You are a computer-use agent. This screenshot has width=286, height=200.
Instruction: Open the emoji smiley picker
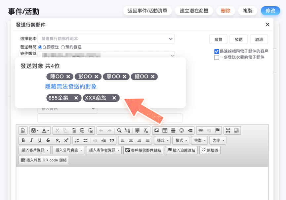(182, 130)
